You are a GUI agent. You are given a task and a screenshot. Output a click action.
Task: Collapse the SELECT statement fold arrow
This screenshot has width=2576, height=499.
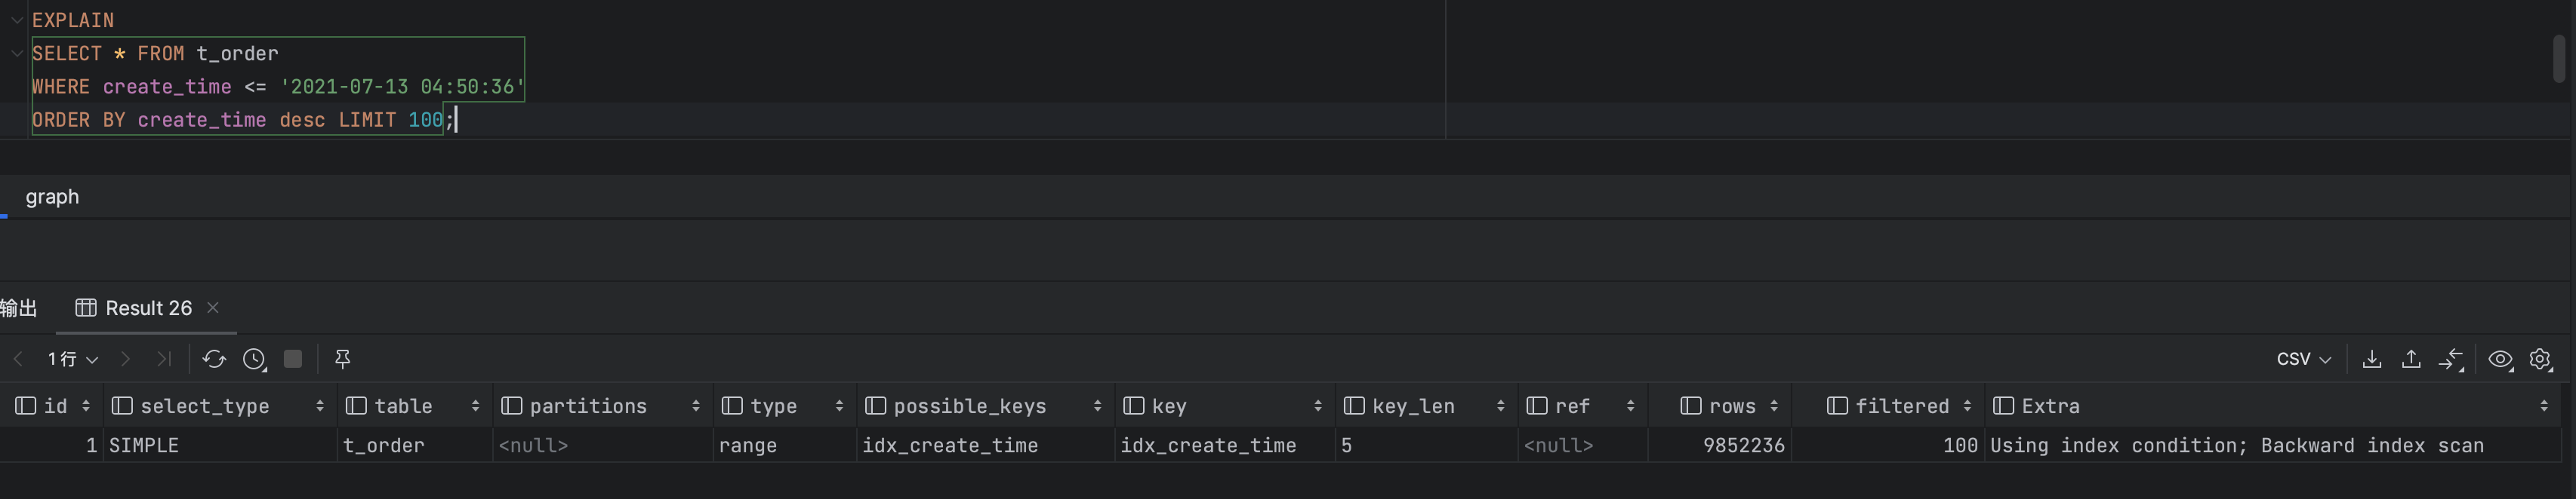tap(17, 54)
